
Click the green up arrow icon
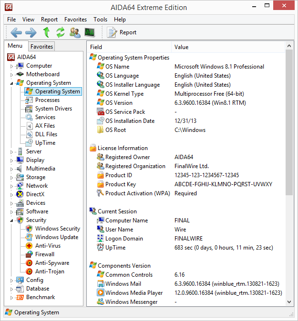pyautogui.click(x=46, y=32)
